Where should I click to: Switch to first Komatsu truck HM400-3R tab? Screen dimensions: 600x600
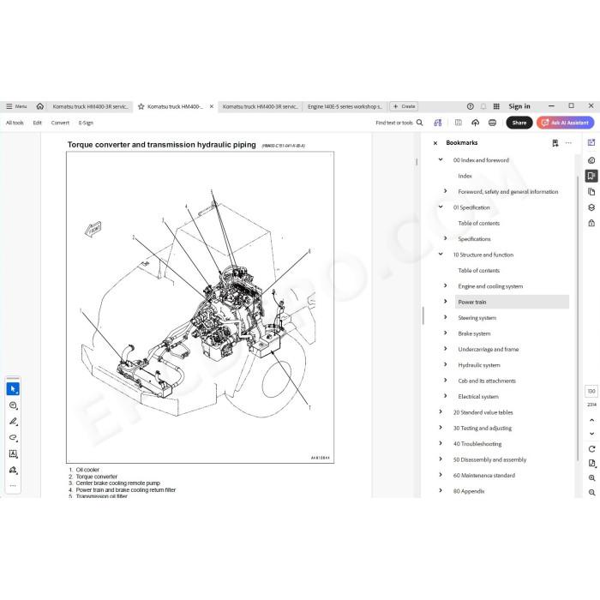[90, 106]
